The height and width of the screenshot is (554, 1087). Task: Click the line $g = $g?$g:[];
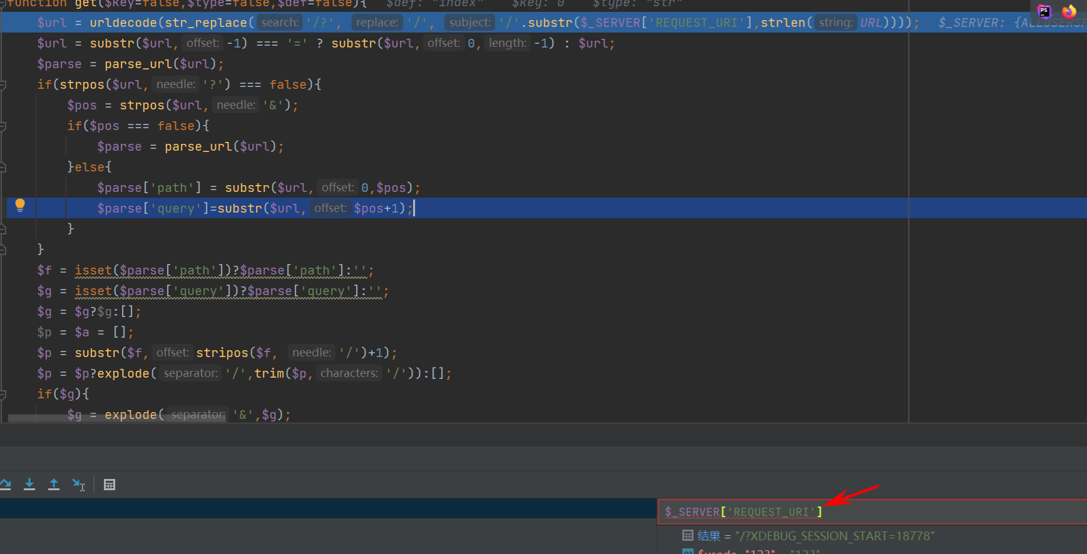point(89,311)
